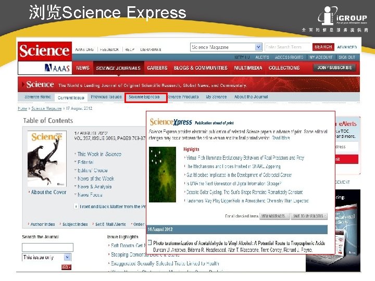This screenshot has height=281, width=375.
Task: Open the MULTIMEDIA menu
Action: click(248, 68)
